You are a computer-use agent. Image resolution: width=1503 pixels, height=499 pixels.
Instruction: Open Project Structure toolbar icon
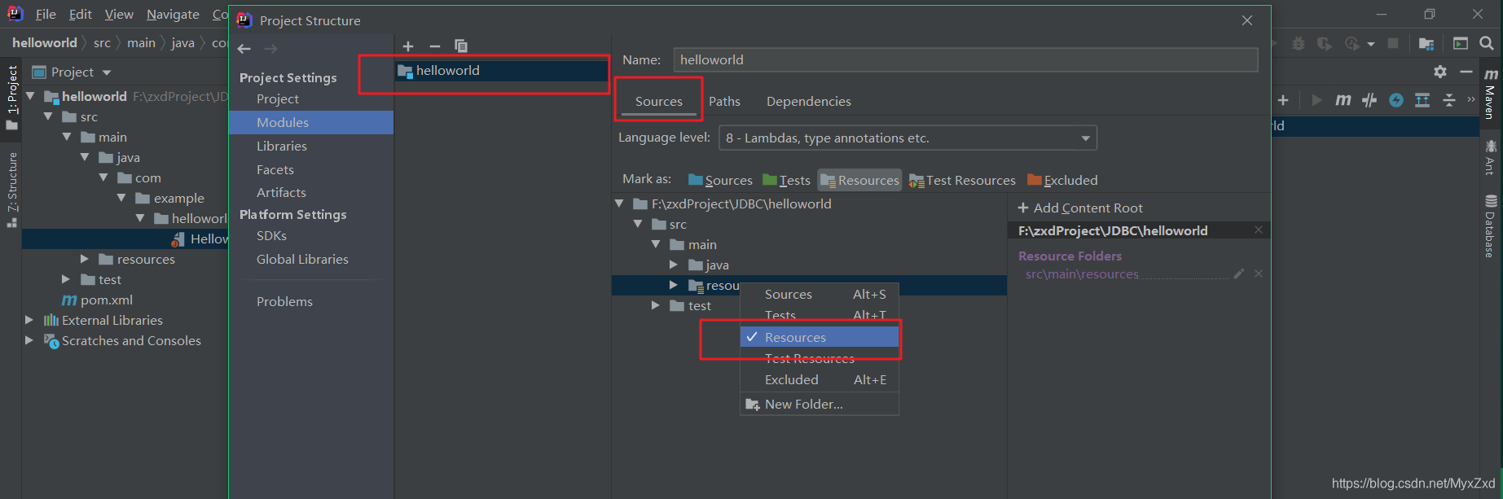point(1426,43)
